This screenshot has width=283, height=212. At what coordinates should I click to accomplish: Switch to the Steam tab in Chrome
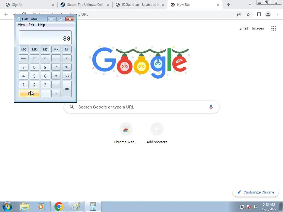click(x=85, y=5)
